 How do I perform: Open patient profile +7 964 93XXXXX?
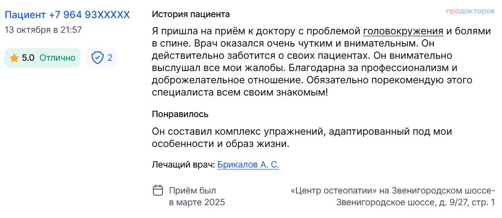coord(67,15)
